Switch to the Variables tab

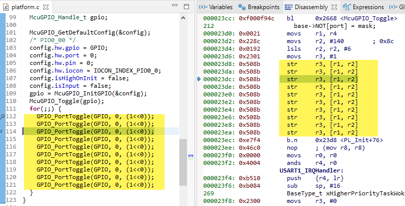[215, 7]
